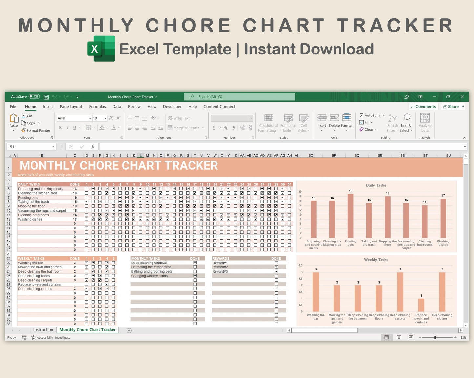Viewport: 474px width, 378px height.
Task: Click the Share button
Action: [453, 107]
